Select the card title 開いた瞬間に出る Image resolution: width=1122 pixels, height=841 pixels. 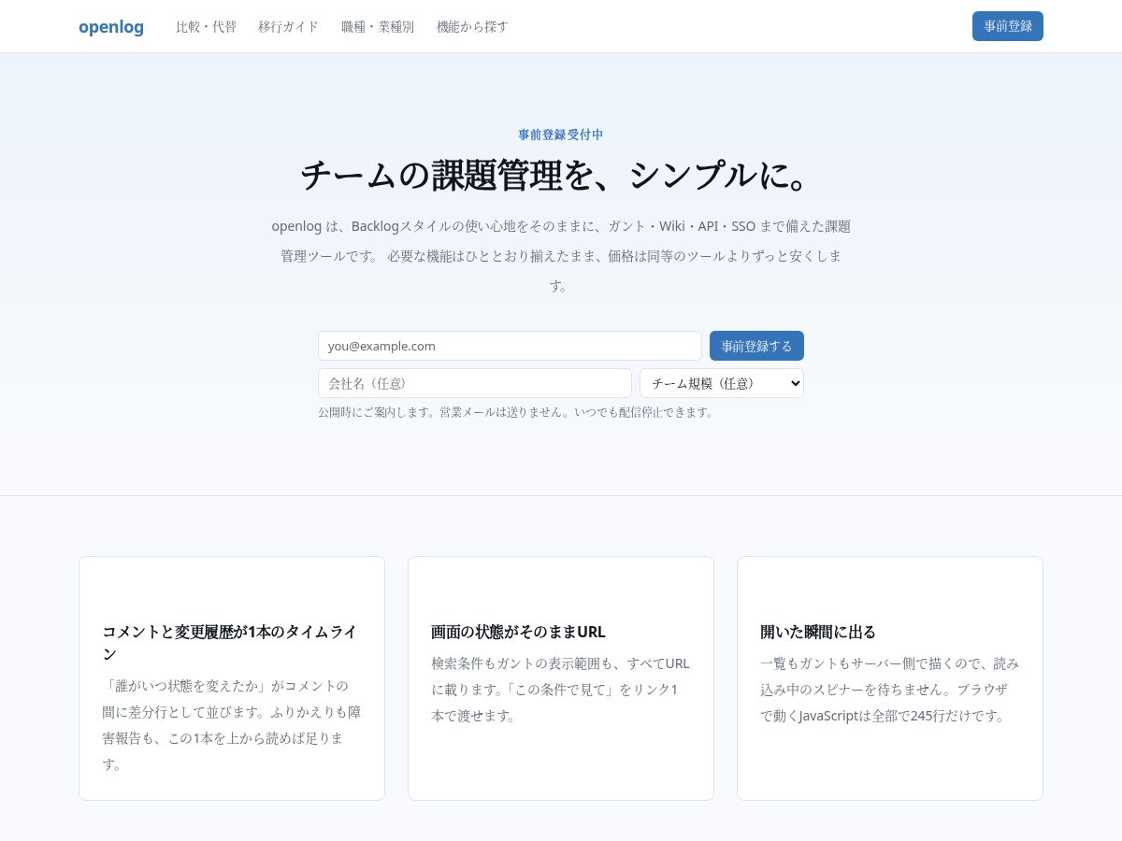point(818,632)
